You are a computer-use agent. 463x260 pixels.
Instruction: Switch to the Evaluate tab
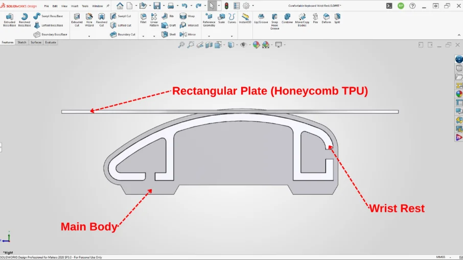51,42
